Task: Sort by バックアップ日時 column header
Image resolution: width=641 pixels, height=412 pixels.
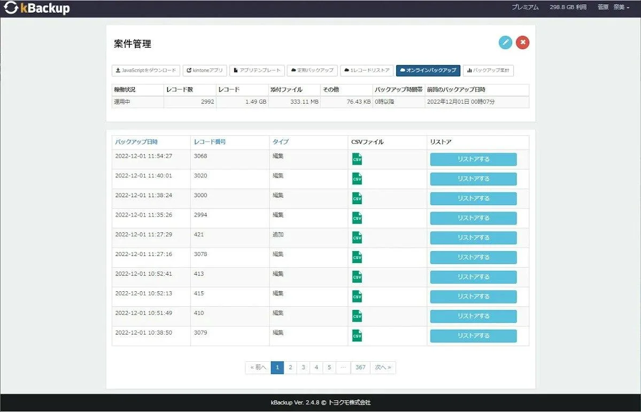Action: pyautogui.click(x=136, y=142)
